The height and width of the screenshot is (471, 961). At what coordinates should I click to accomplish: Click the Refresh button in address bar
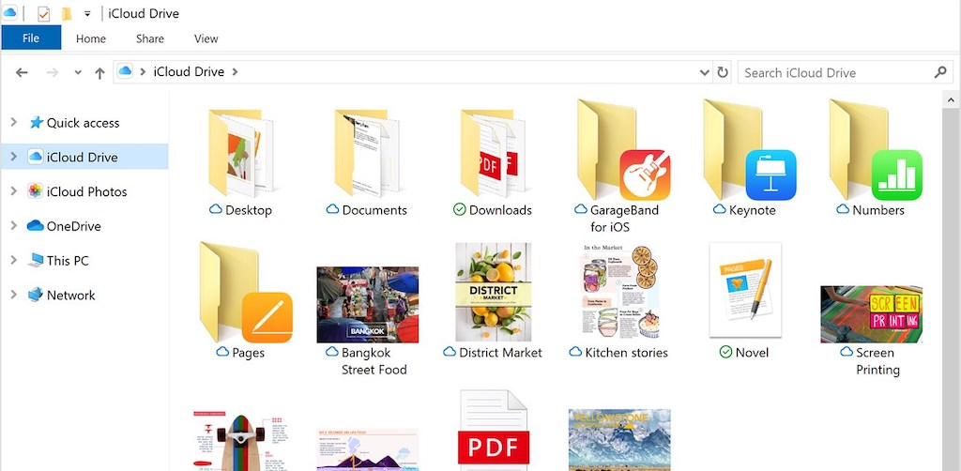723,72
